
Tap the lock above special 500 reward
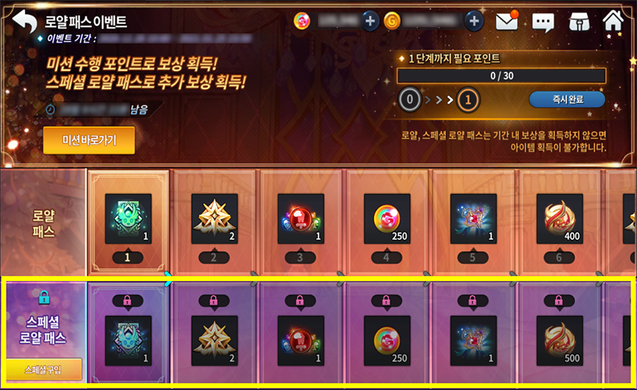[x=559, y=301]
